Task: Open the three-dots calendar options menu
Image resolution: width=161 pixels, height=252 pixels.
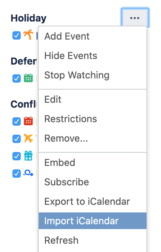Action: pyautogui.click(x=135, y=18)
